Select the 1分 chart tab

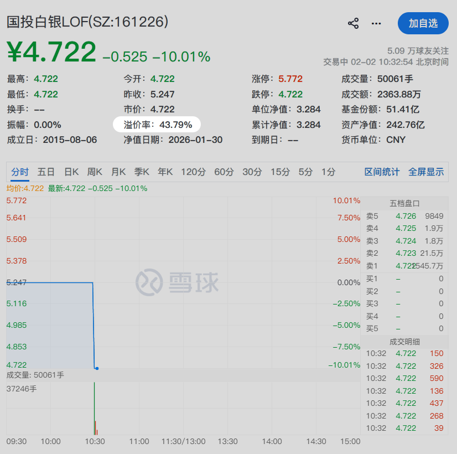pos(328,172)
